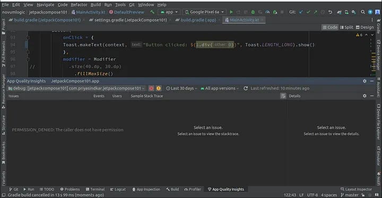
Task: Open the Logcat tool window
Action: tap(118, 189)
